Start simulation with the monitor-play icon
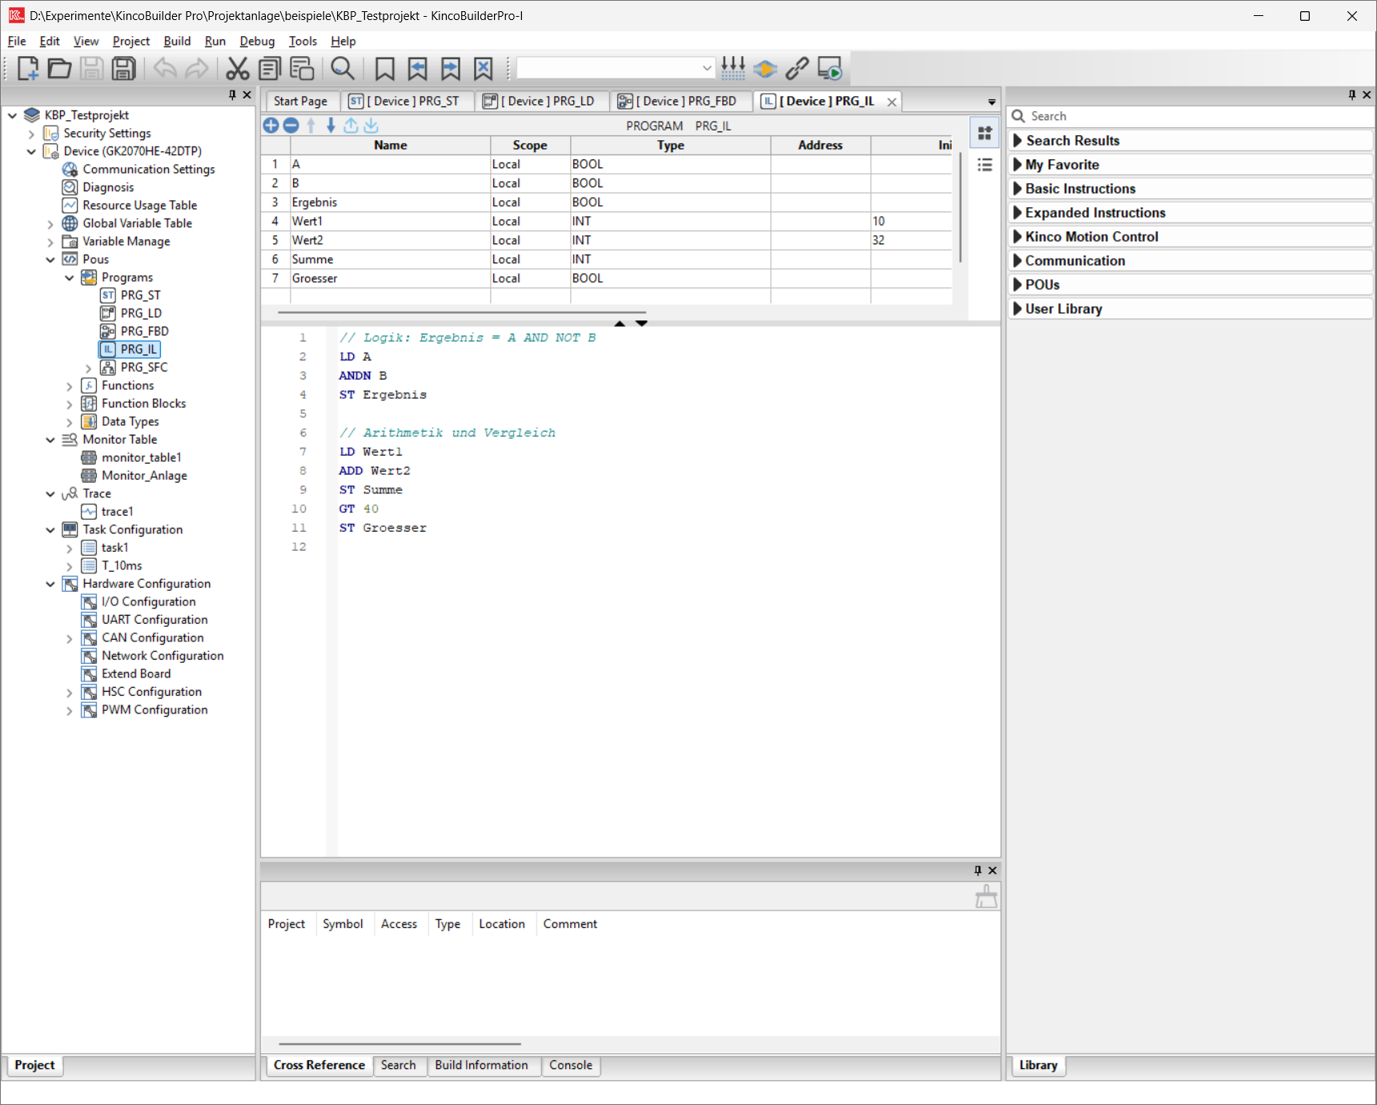1377x1105 pixels. click(829, 69)
